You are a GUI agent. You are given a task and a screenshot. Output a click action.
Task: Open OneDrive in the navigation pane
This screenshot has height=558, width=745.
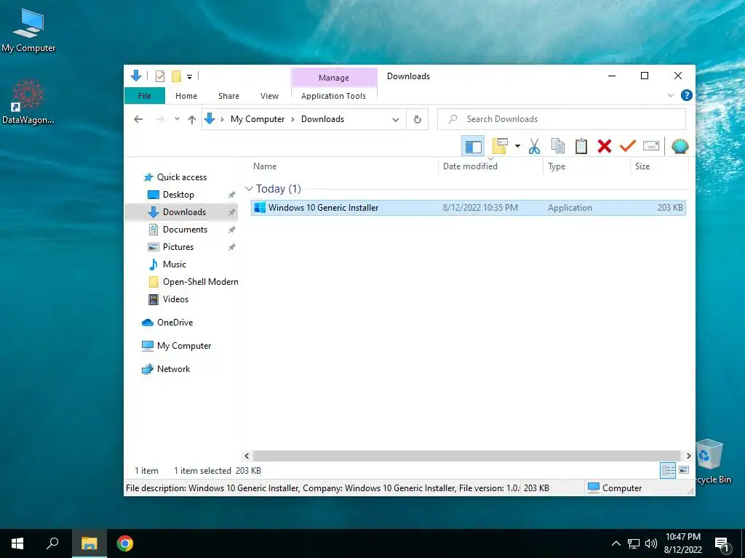175,323
